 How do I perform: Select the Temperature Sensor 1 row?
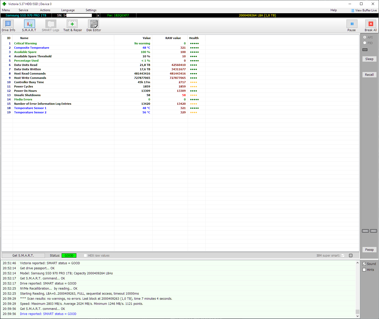tap(180, 108)
